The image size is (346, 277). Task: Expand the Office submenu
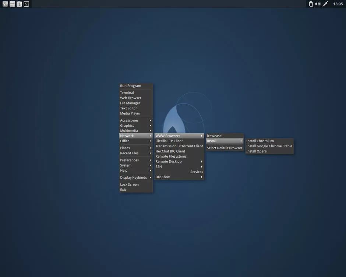click(136, 141)
